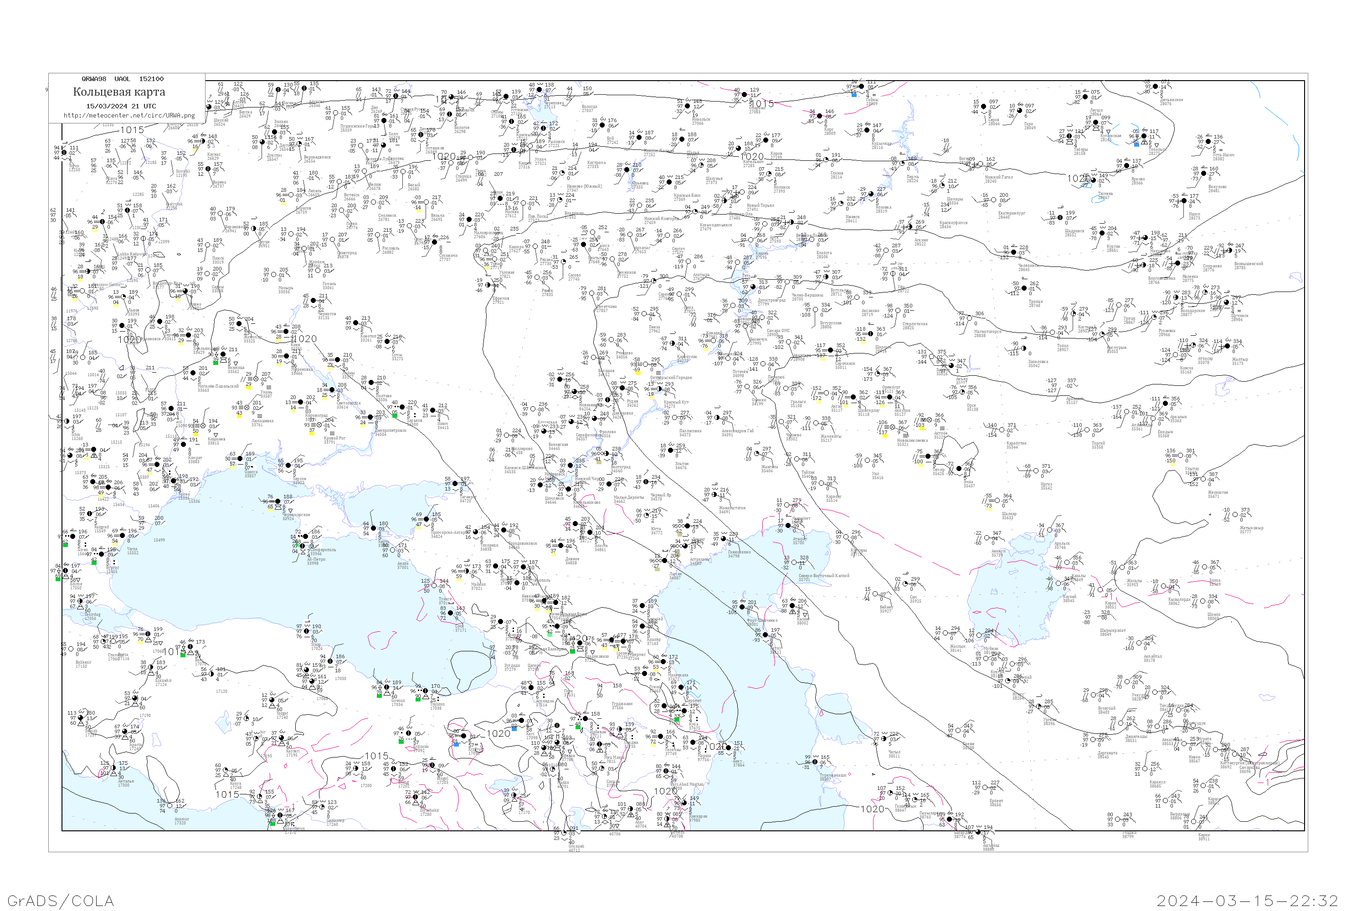Click the 15/03/2024 21 UTC date label
The image size is (1367, 911).
[x=121, y=106]
